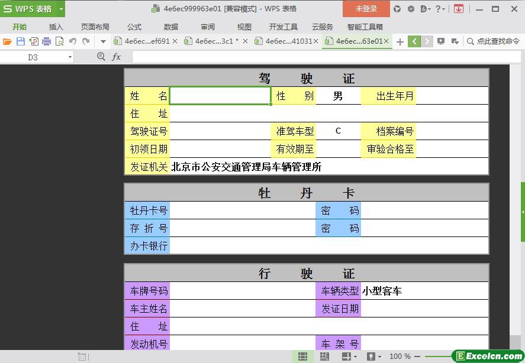Click the 未登录 login button

pos(366,9)
